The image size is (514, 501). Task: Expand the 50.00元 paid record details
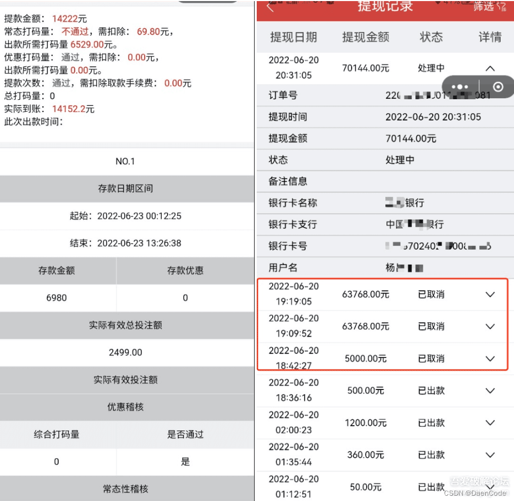[x=489, y=487]
